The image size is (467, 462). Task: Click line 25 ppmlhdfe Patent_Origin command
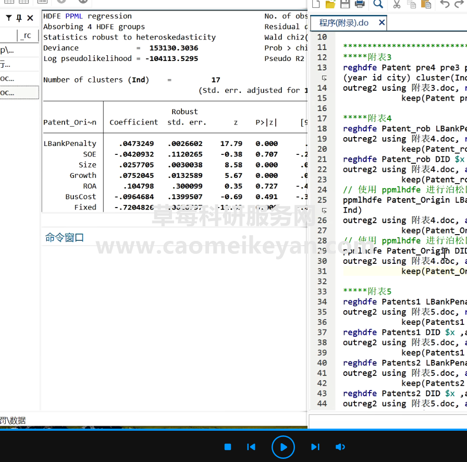pyautogui.click(x=405, y=200)
